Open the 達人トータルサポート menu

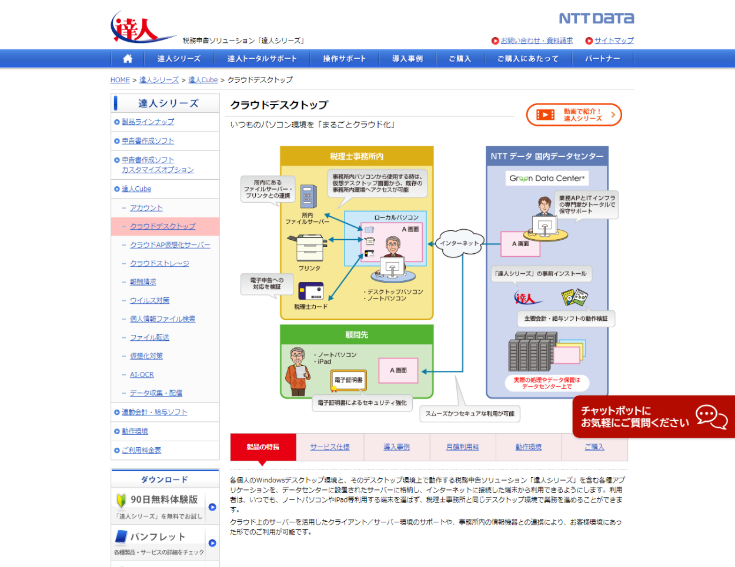click(262, 59)
